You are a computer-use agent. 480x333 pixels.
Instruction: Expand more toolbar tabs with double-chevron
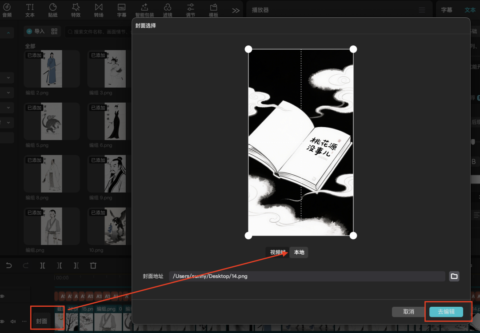(236, 10)
